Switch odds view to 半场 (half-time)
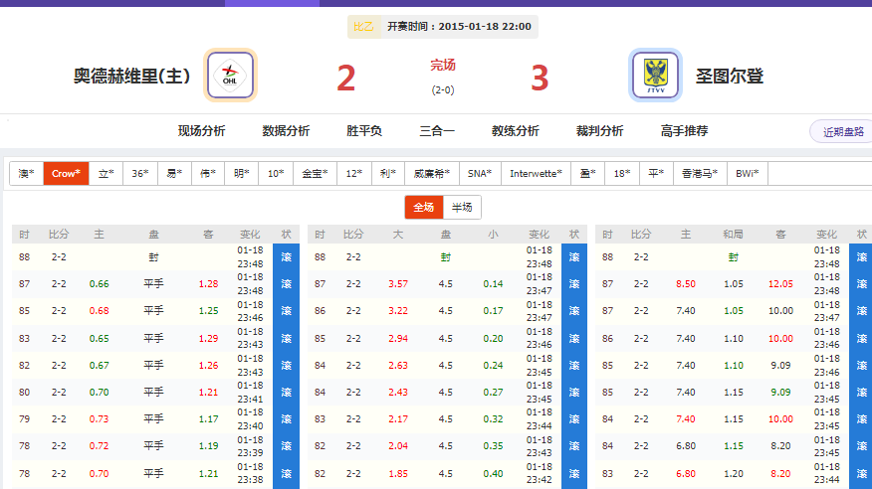The image size is (872, 489). point(462,207)
